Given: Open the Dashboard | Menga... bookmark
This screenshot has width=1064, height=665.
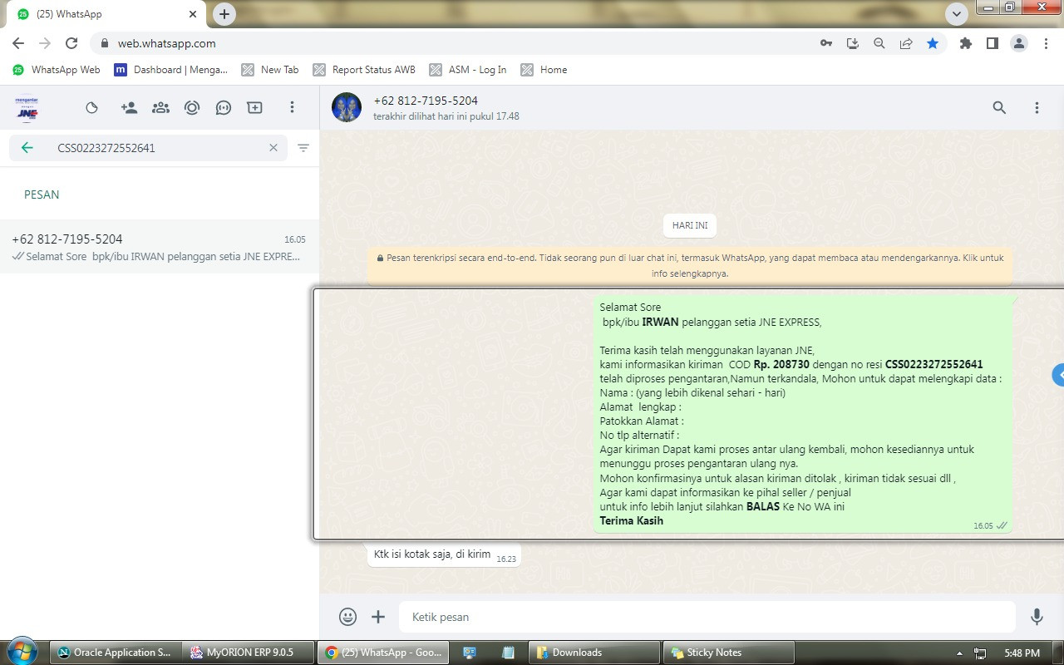Looking at the screenshot, I should pyautogui.click(x=171, y=70).
